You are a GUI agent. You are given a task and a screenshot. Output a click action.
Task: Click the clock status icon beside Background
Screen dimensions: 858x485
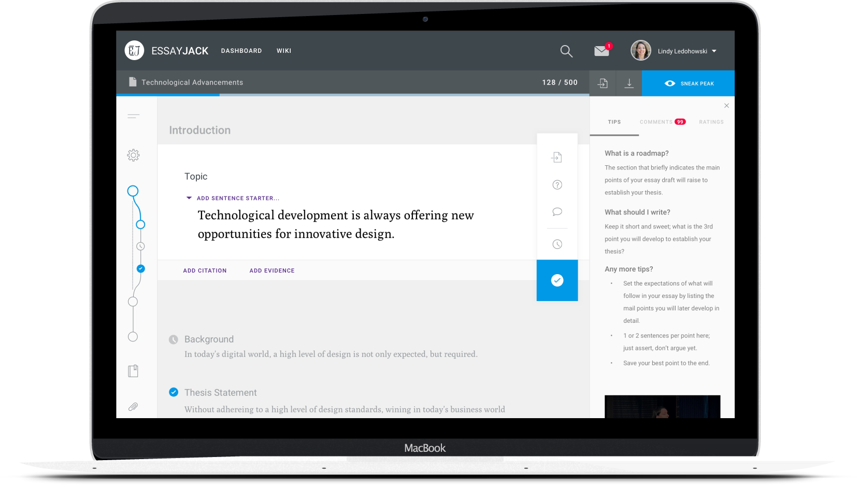coord(174,339)
